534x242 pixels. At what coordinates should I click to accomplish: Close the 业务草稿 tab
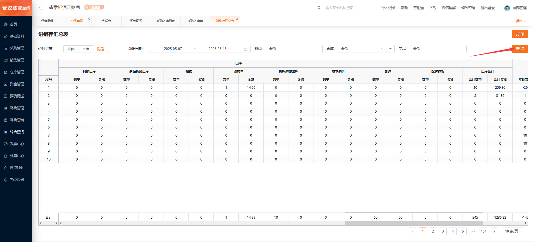(x=89, y=19)
